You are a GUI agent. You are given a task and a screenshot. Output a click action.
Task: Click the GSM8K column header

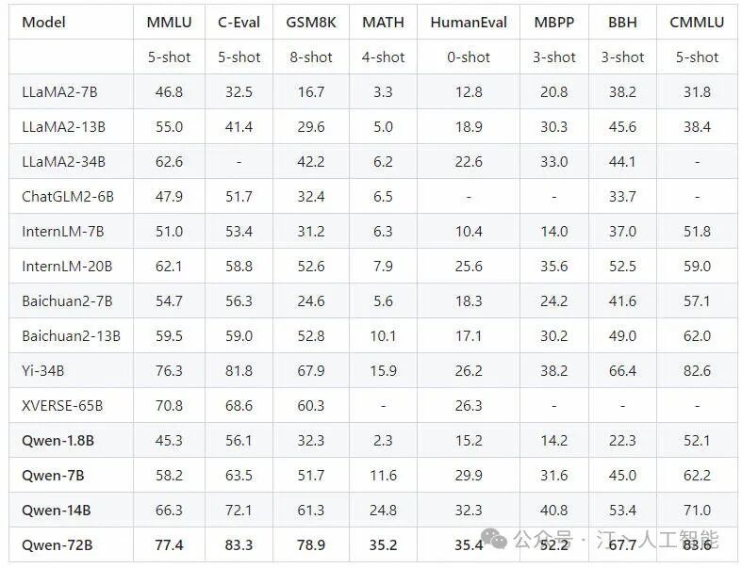click(x=311, y=22)
